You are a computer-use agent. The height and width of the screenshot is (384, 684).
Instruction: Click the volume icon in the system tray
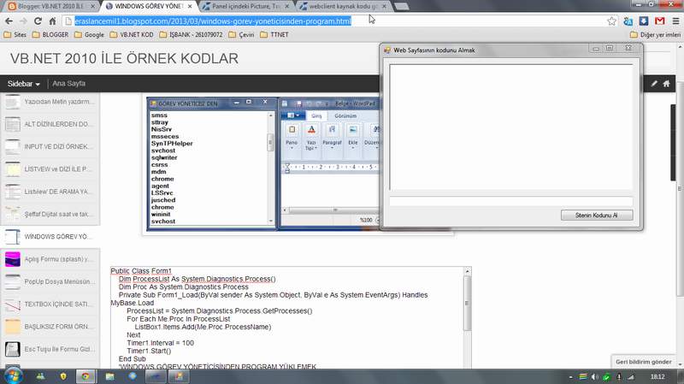point(594,376)
